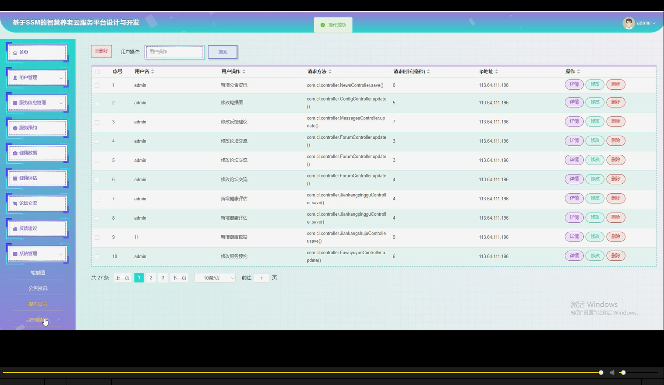
Task: Sort by 用户操作 column sort arrows
Action: pos(244,71)
